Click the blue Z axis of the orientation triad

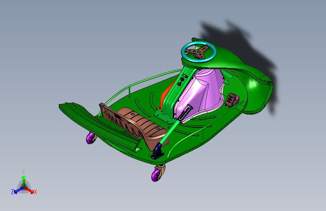(19, 190)
